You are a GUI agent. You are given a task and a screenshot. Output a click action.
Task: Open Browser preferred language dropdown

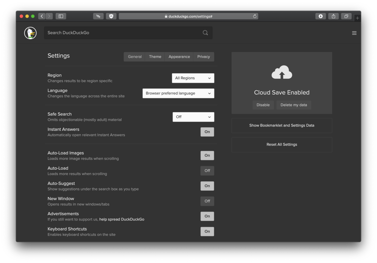178,93
